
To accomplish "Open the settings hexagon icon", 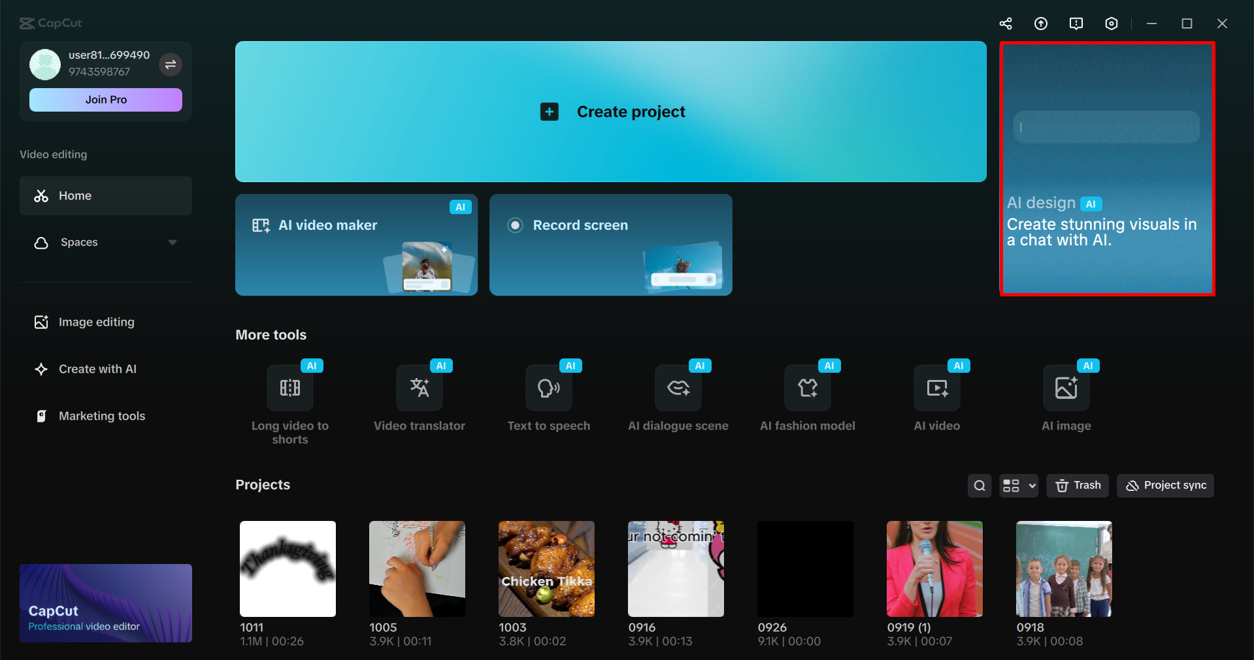I will pyautogui.click(x=1112, y=24).
